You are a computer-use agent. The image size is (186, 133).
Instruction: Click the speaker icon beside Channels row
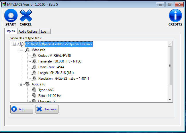click(x=34, y=101)
